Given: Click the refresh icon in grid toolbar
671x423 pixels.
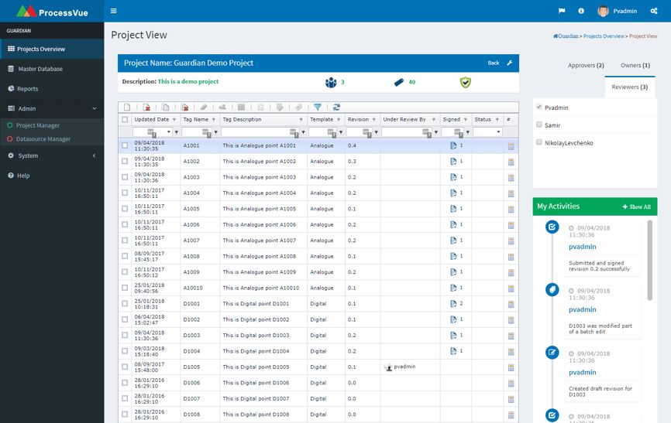Looking at the screenshot, I should pyautogui.click(x=336, y=107).
